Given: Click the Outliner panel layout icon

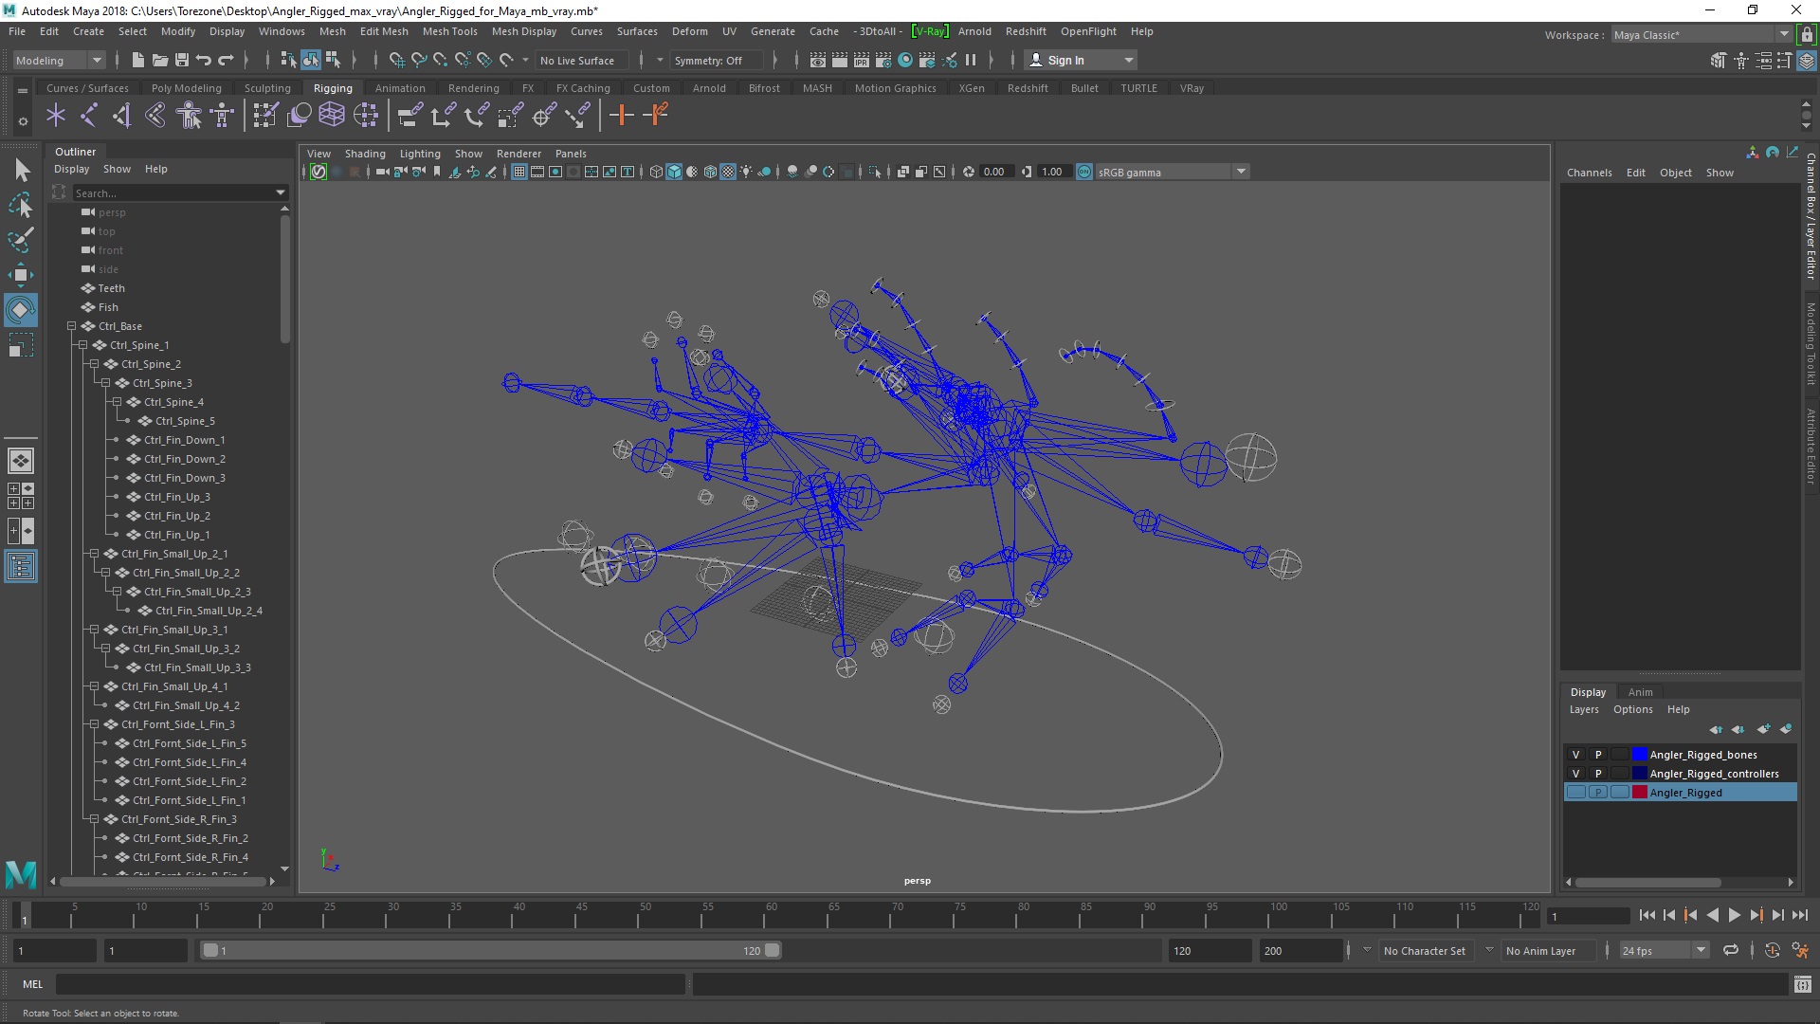Looking at the screenshot, I should tap(21, 567).
